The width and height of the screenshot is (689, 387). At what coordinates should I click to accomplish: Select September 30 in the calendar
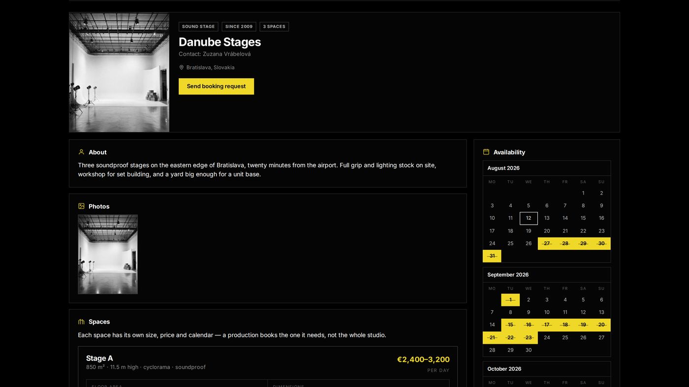coord(529,350)
